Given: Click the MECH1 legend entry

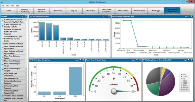Looking at the screenshot, I should pyautogui.click(x=184, y=87).
